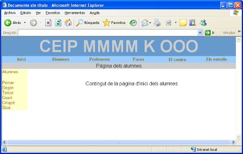Open the Favoritos menu in menu bar
The width and height of the screenshot is (243, 154).
53,13
